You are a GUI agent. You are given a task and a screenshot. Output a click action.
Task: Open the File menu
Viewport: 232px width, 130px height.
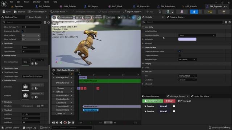click(x=12, y=2)
